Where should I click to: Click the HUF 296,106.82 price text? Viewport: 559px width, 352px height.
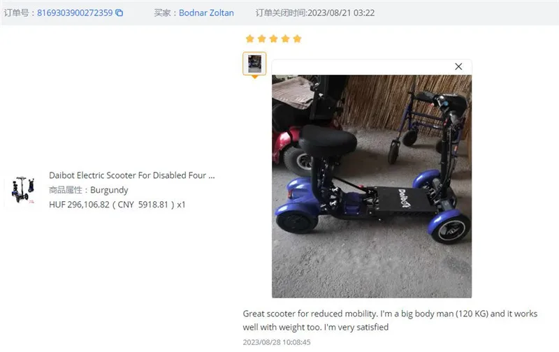click(x=79, y=205)
